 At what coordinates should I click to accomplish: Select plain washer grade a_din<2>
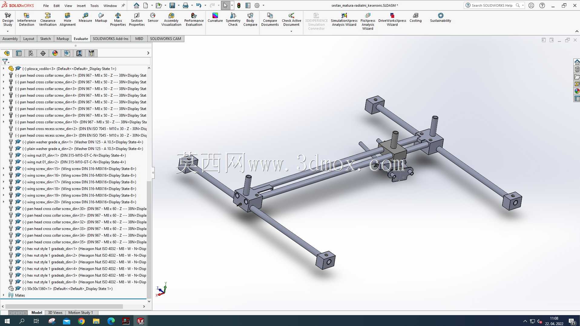[82, 149]
